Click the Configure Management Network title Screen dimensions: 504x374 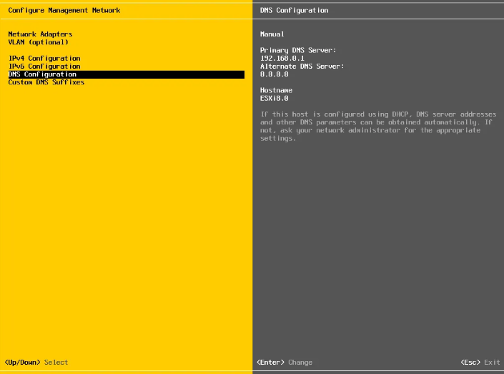64,10
